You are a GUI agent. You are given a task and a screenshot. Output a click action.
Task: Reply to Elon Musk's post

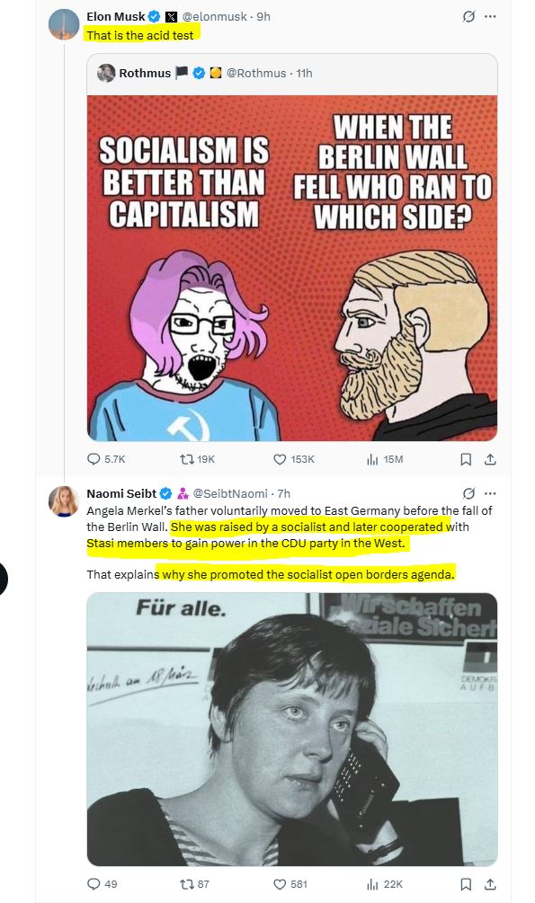(105, 459)
